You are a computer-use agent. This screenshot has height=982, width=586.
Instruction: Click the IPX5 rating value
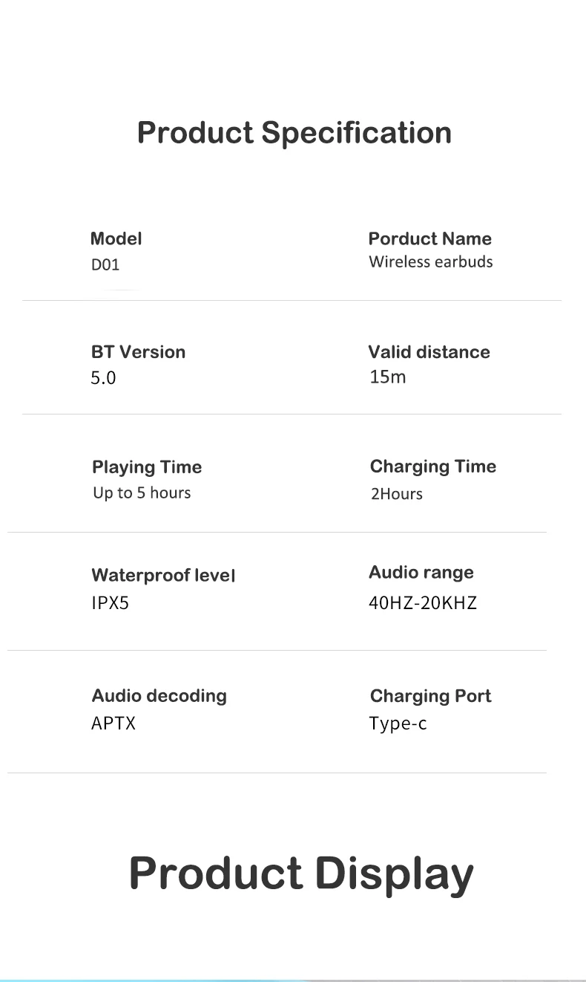point(110,603)
